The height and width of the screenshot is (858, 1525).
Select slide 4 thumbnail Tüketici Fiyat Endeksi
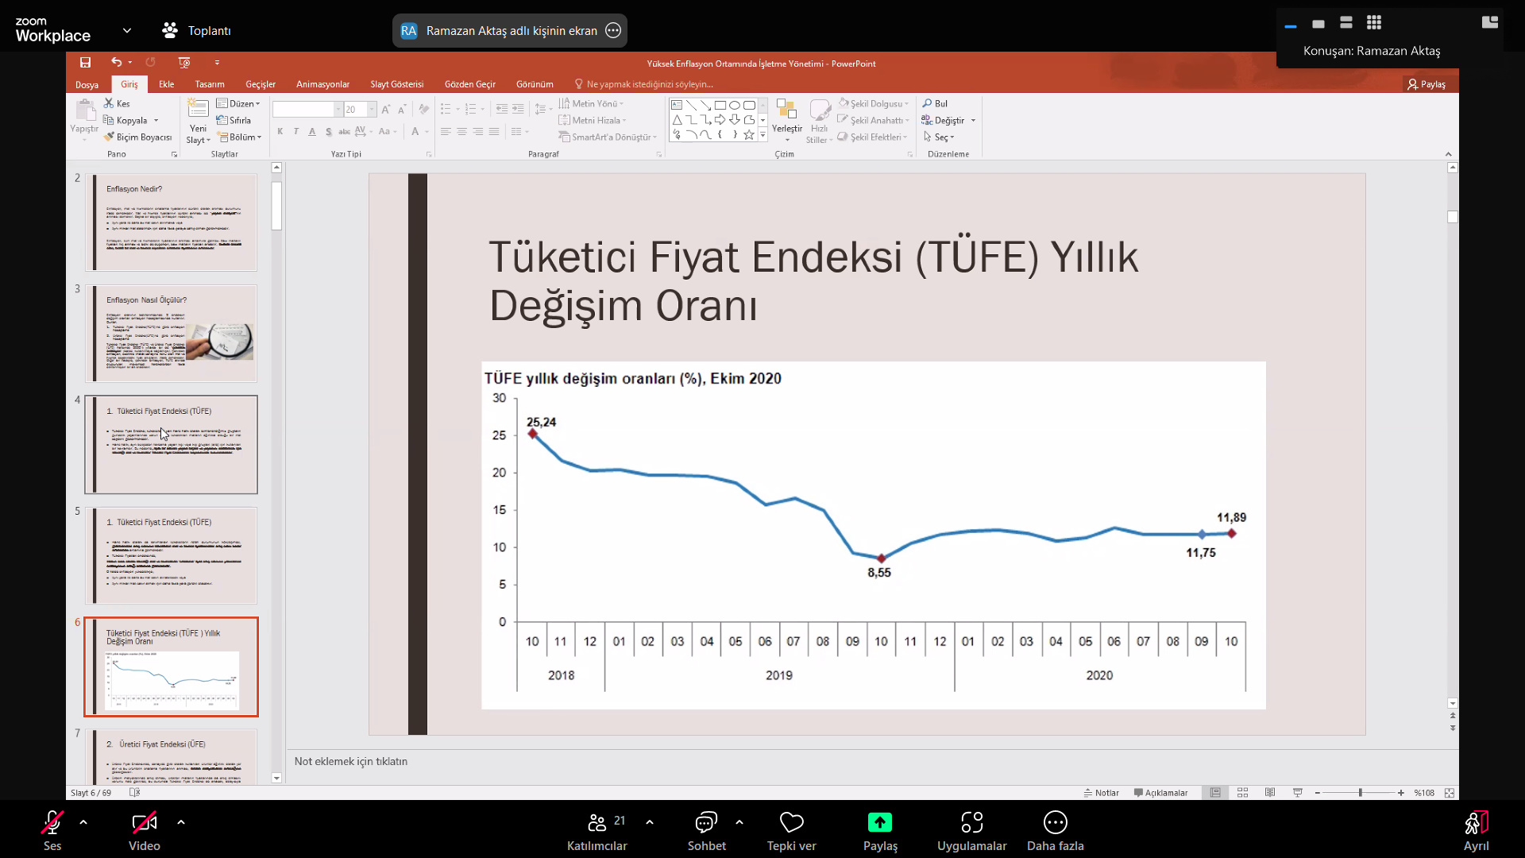172,445
